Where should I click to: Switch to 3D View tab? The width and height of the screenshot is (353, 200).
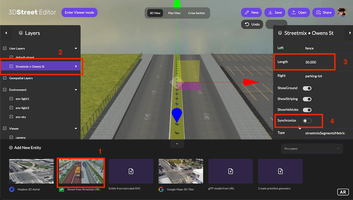[x=155, y=13]
